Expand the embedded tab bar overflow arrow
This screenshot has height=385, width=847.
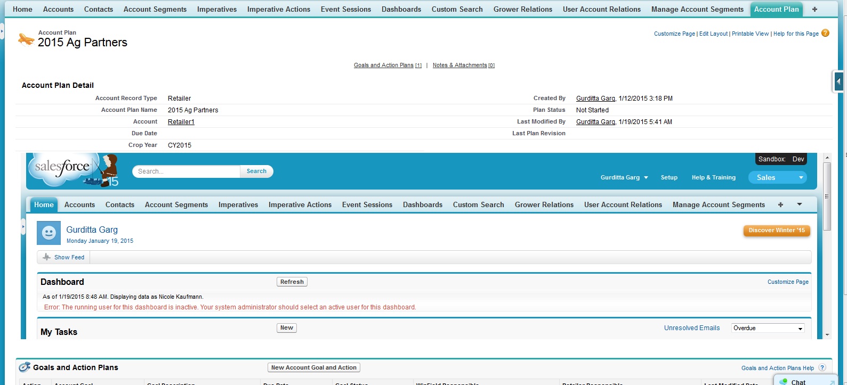coord(799,204)
